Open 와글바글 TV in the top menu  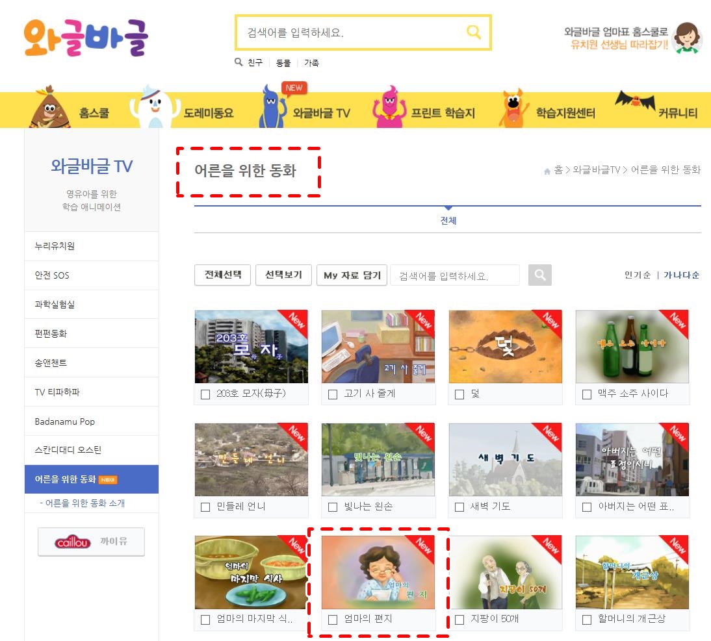pyautogui.click(x=321, y=113)
